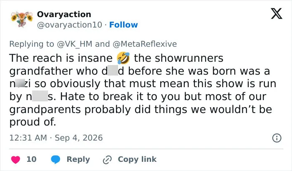
Task: Open the @MetaReflexive mention
Action: (145, 44)
